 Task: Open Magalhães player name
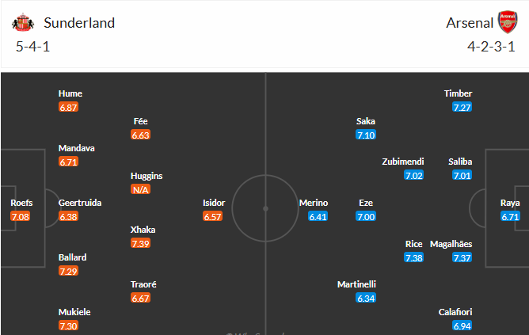[x=451, y=244]
